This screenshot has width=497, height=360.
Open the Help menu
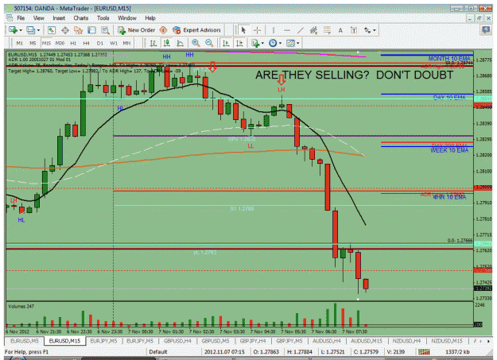point(150,18)
